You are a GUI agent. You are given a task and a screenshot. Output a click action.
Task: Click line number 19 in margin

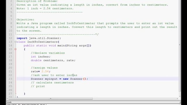click(11, 64)
